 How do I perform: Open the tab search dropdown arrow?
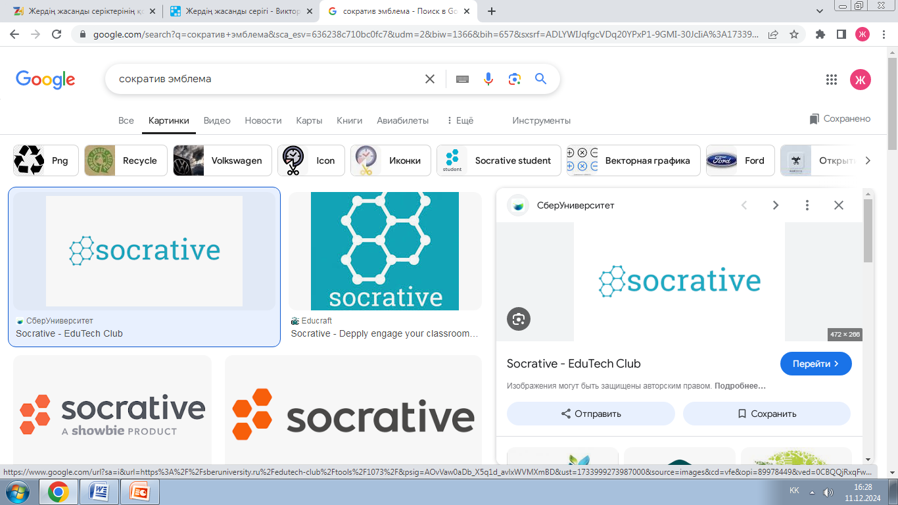(820, 11)
